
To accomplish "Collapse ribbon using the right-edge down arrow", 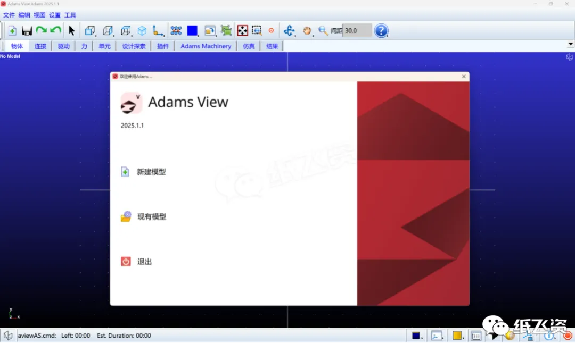I will click(x=571, y=44).
